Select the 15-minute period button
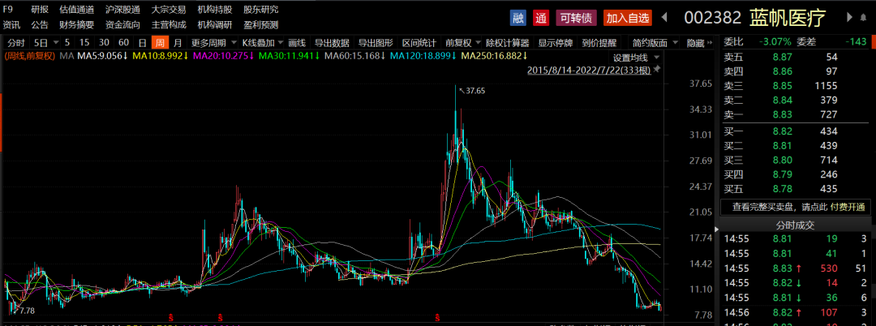The image size is (876, 326). (x=84, y=43)
